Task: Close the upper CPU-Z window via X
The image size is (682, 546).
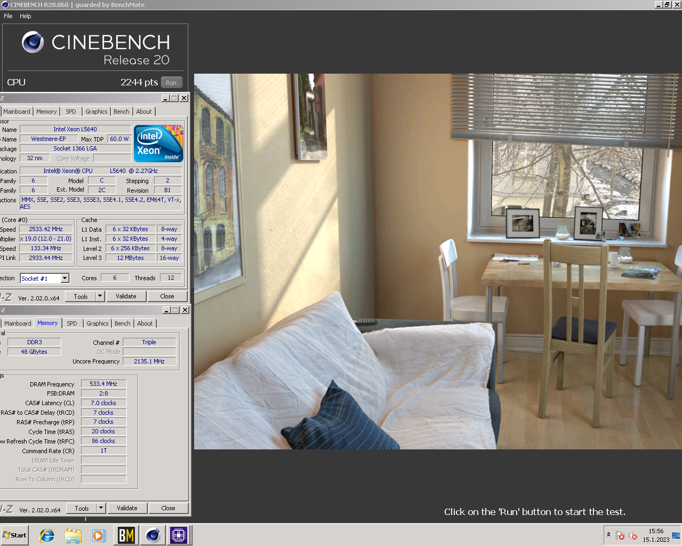Action: tap(184, 98)
